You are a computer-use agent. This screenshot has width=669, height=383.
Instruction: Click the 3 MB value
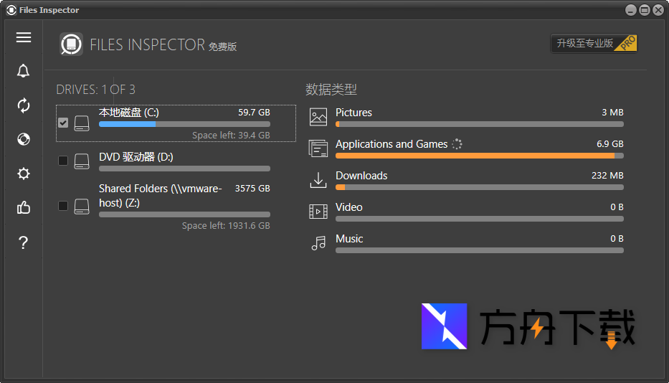(x=612, y=113)
